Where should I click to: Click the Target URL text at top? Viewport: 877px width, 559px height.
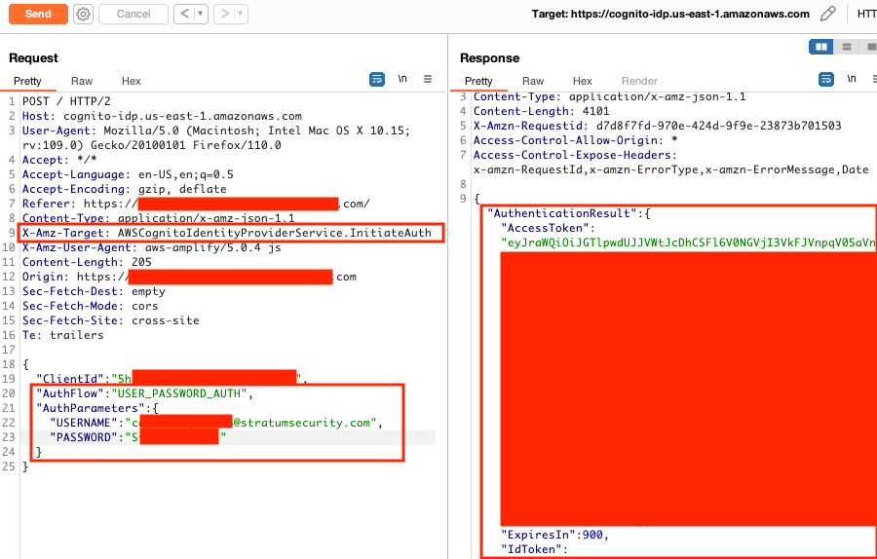click(670, 14)
